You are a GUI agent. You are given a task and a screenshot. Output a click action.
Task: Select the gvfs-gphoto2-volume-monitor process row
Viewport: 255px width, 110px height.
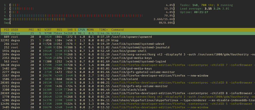(x=127, y=72)
